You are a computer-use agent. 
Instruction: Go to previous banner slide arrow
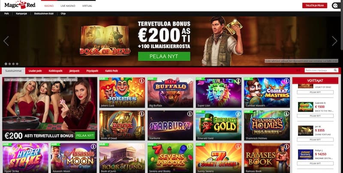click(x=6, y=41)
